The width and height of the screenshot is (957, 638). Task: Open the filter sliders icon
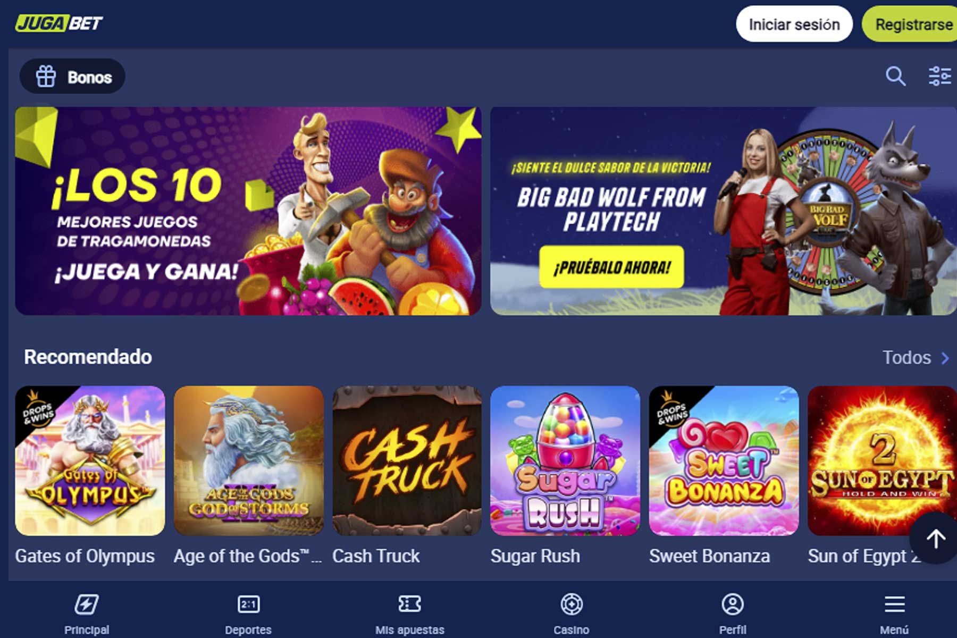pyautogui.click(x=939, y=76)
